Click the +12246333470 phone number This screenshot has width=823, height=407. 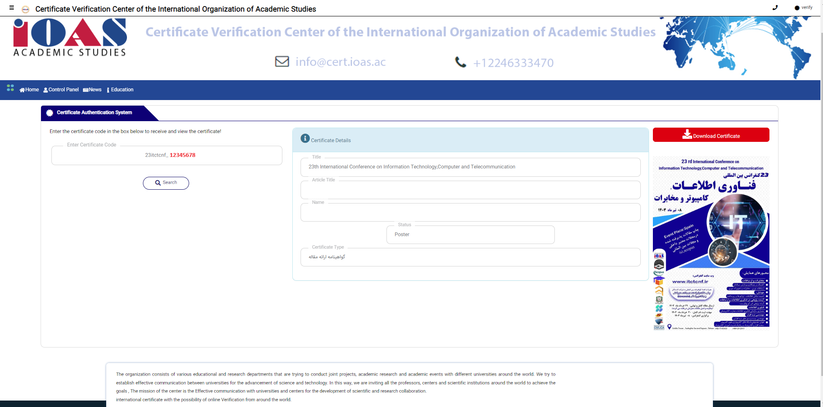point(513,63)
